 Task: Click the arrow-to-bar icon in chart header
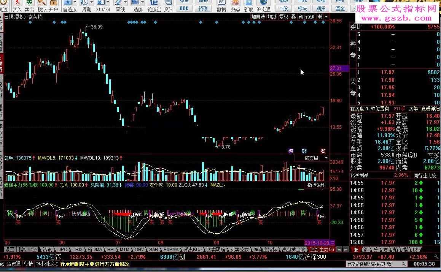pos(320,17)
